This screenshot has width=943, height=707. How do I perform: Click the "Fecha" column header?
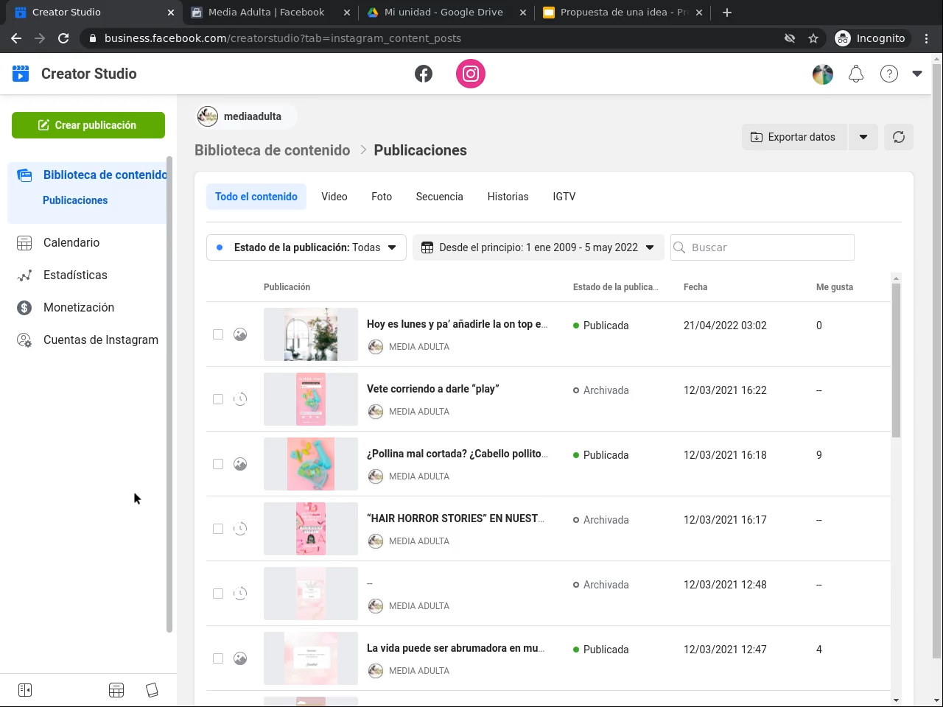(x=695, y=287)
